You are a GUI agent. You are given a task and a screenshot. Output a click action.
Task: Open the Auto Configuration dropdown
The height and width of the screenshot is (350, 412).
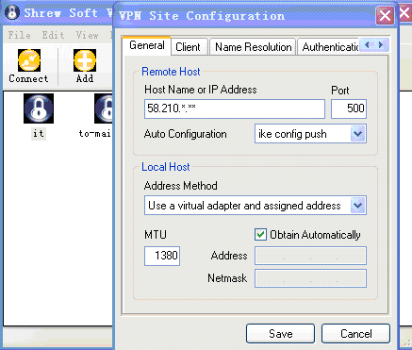tap(358, 134)
